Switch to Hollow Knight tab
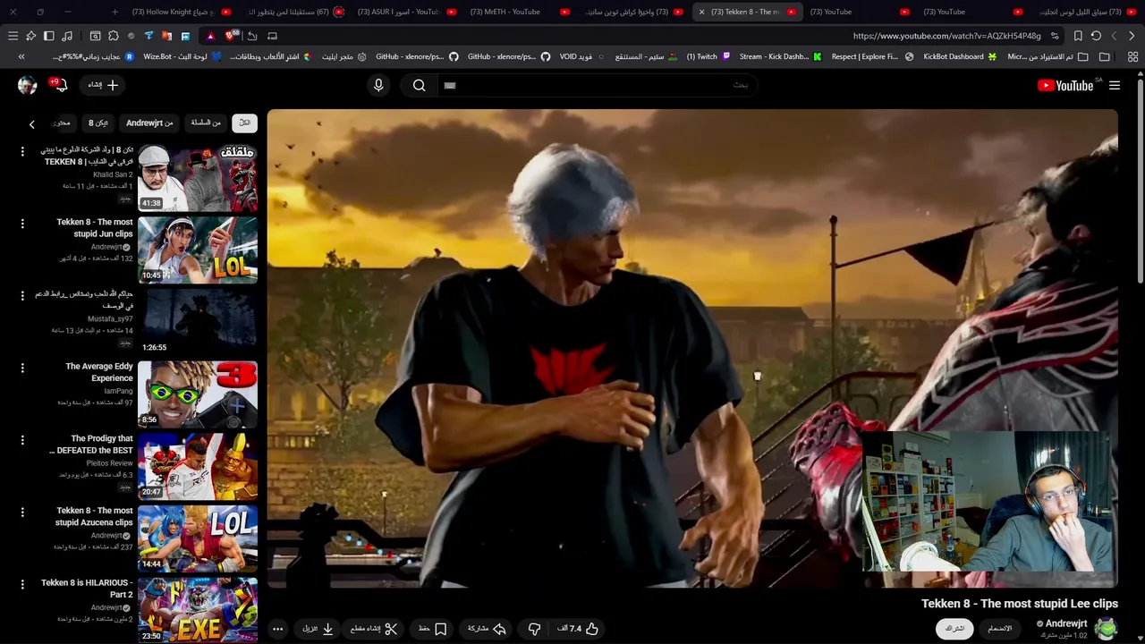This screenshot has width=1145, height=644. (x=181, y=12)
